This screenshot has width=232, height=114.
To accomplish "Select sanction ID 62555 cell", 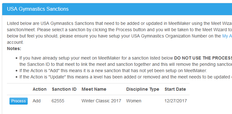I will point(58,101).
